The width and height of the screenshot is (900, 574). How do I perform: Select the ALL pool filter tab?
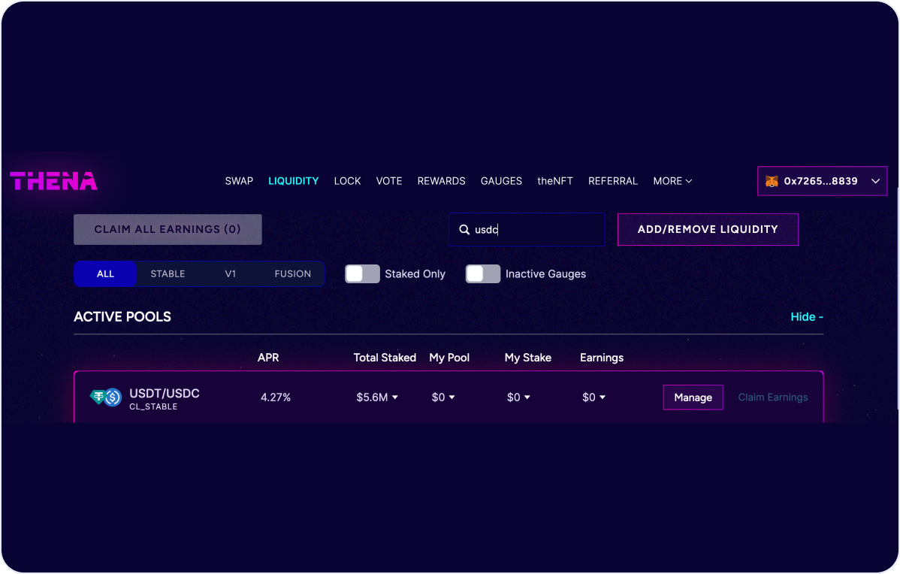tap(106, 273)
